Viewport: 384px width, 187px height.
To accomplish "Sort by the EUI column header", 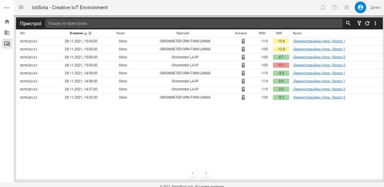I will click(22, 33).
